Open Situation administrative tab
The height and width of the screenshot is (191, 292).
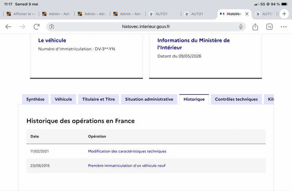click(149, 99)
